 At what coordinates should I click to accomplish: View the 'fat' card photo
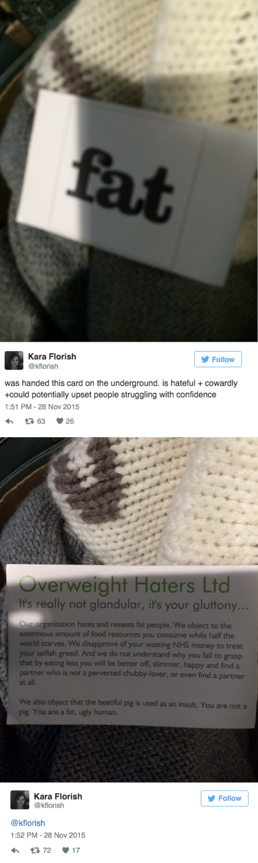coord(129,171)
